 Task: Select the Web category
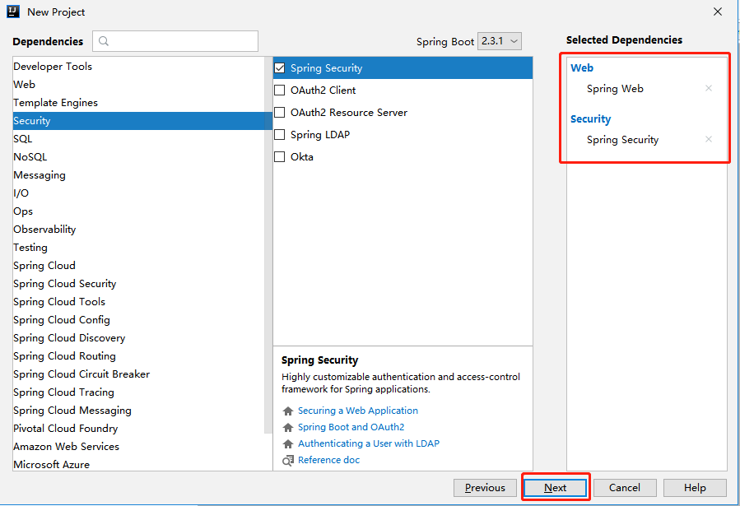pyautogui.click(x=138, y=85)
